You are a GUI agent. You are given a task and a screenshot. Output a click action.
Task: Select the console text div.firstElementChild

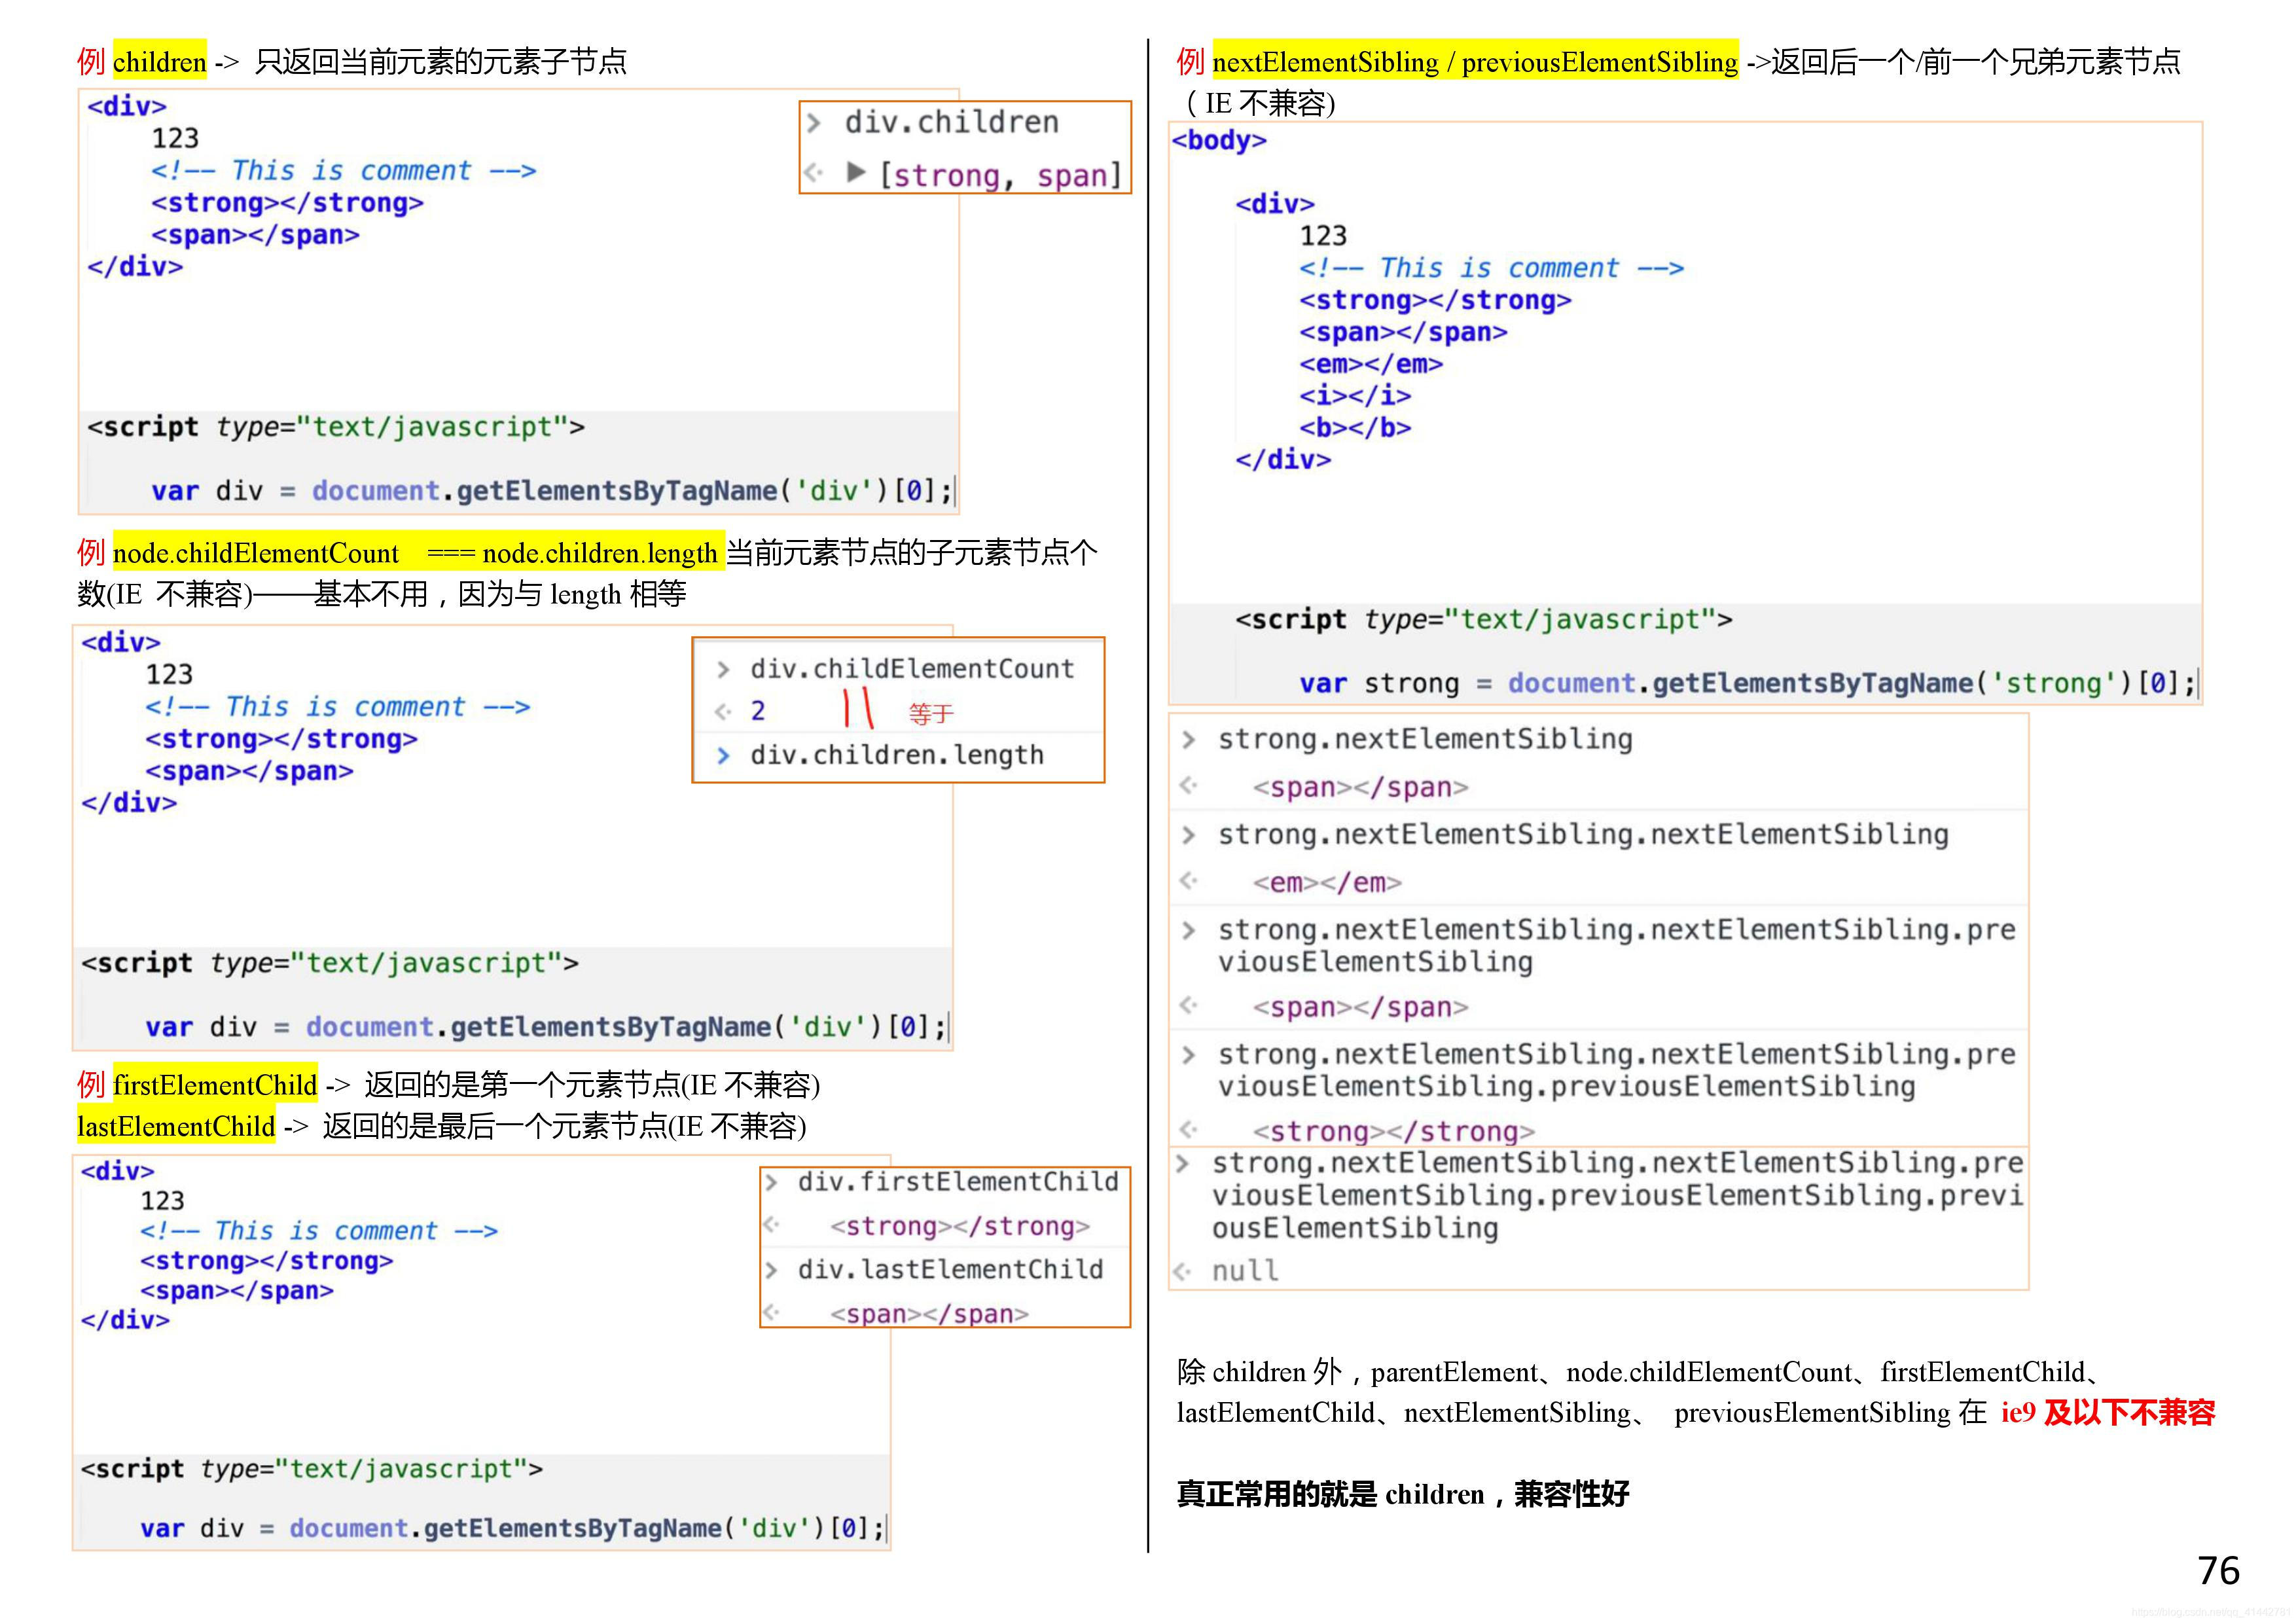(958, 1182)
